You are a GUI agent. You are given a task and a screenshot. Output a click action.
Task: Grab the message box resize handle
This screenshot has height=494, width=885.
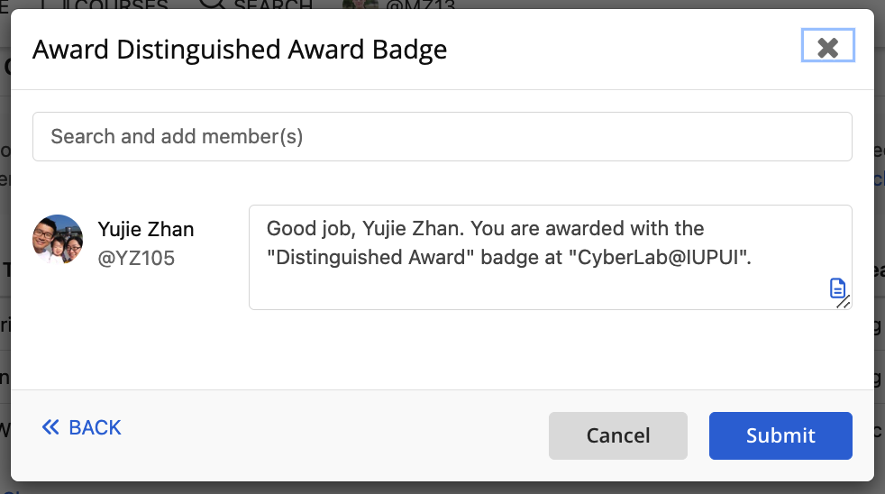point(844,303)
